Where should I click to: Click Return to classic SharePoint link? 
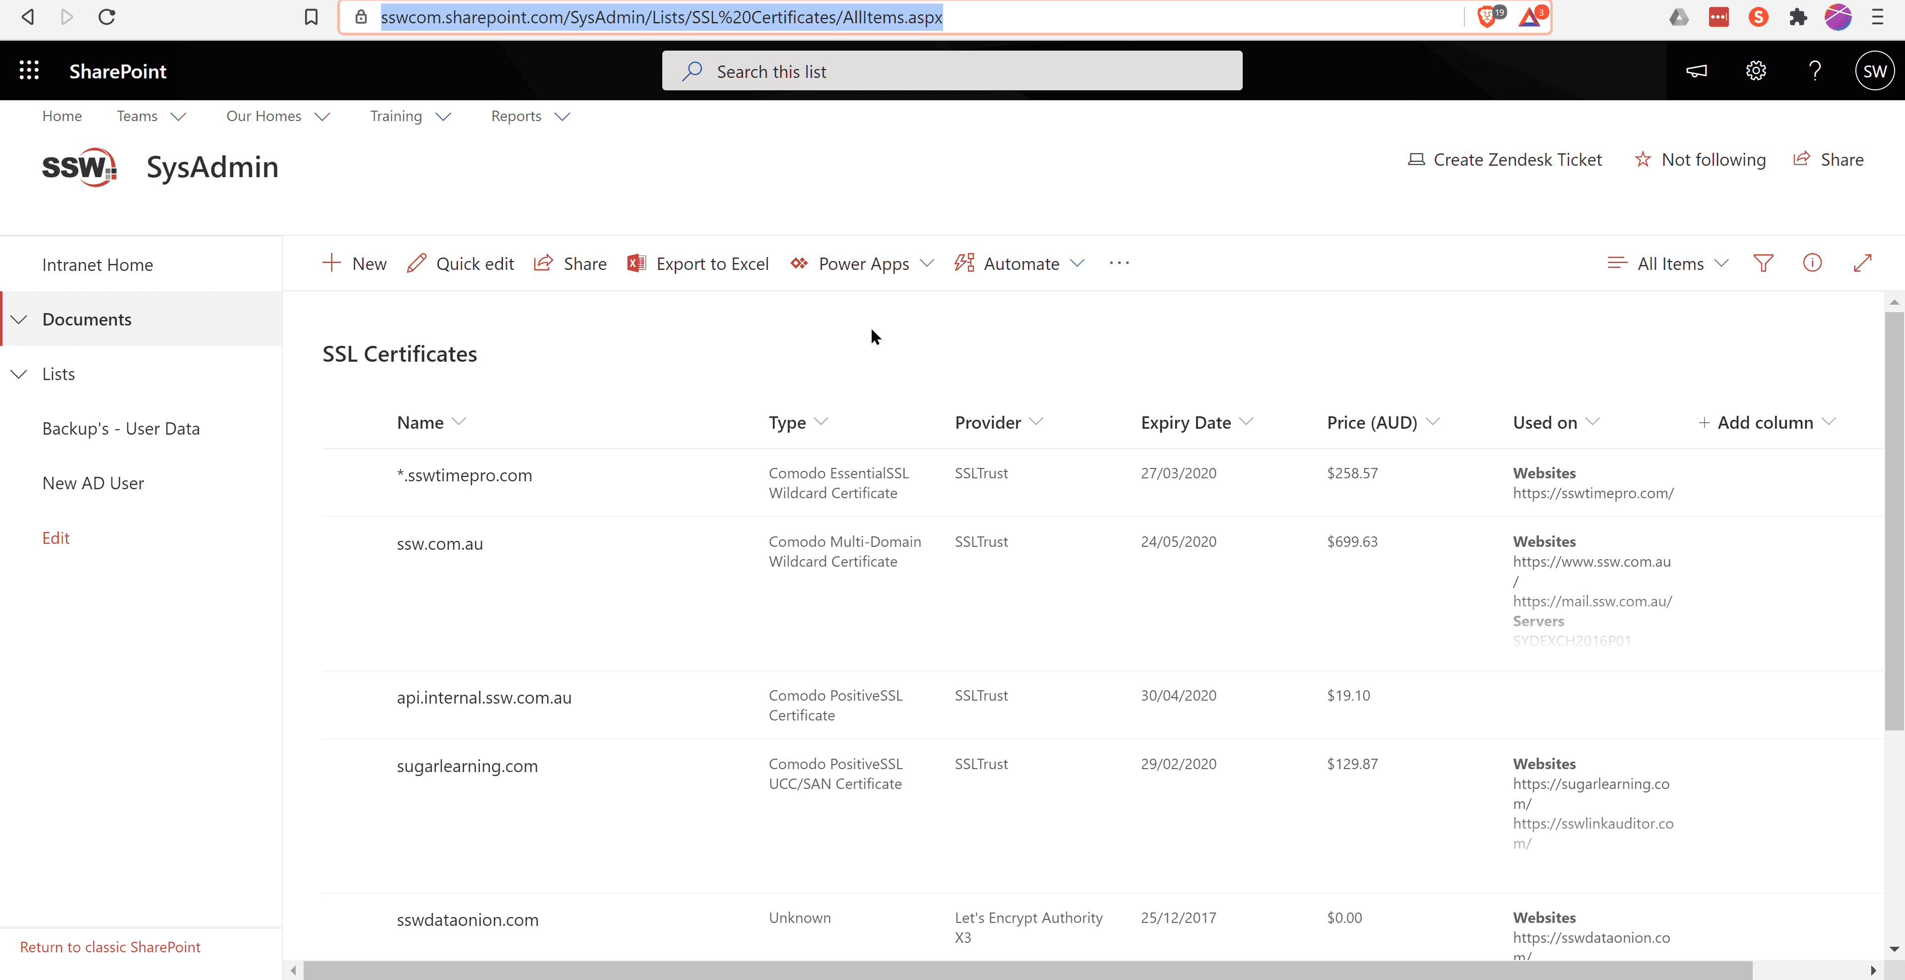(x=110, y=947)
